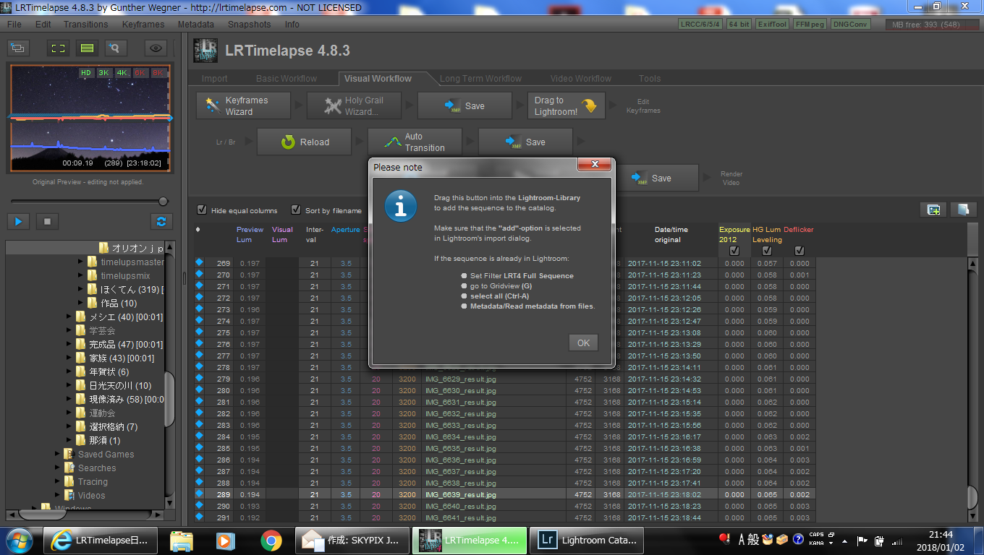984x555 pixels.
Task: Toggle Sort by filename checkbox
Action: coord(296,210)
